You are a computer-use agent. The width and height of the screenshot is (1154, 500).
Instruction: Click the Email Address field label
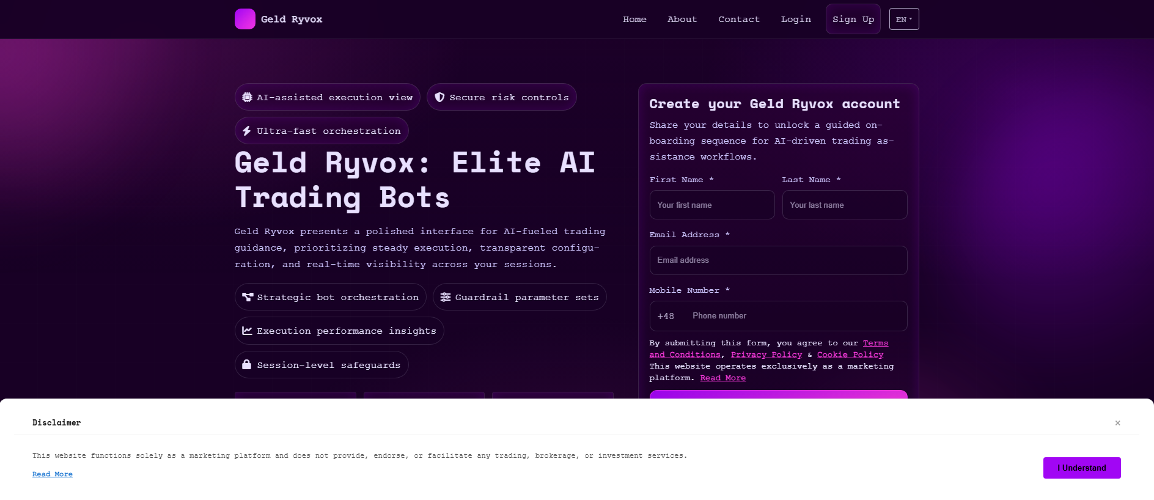click(x=689, y=235)
